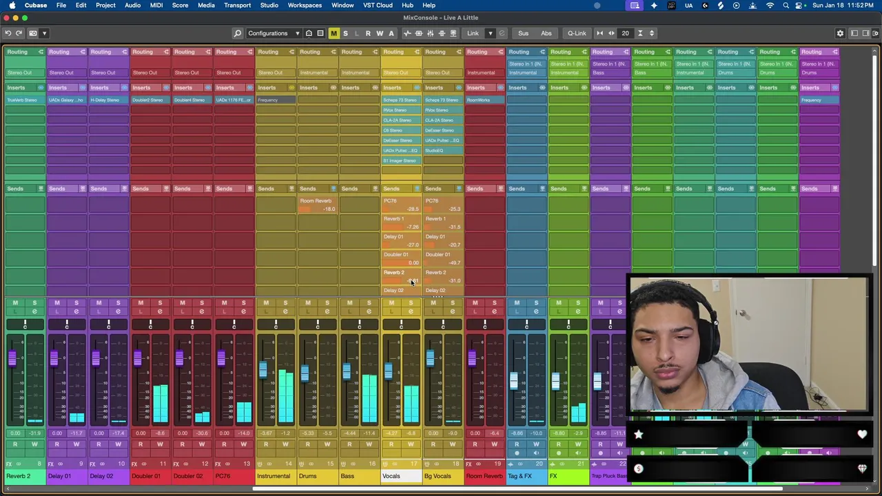
Task: Open the Apple menu
Action: coord(12,6)
